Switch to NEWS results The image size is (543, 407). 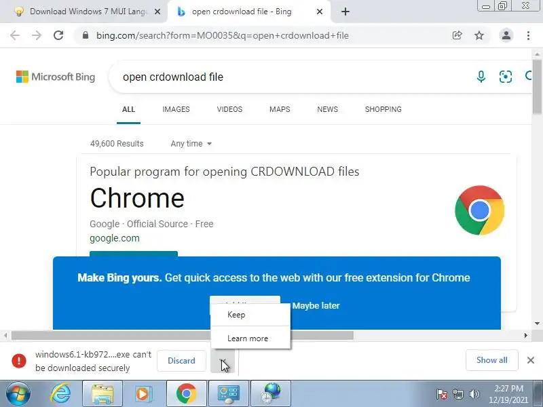pos(328,109)
